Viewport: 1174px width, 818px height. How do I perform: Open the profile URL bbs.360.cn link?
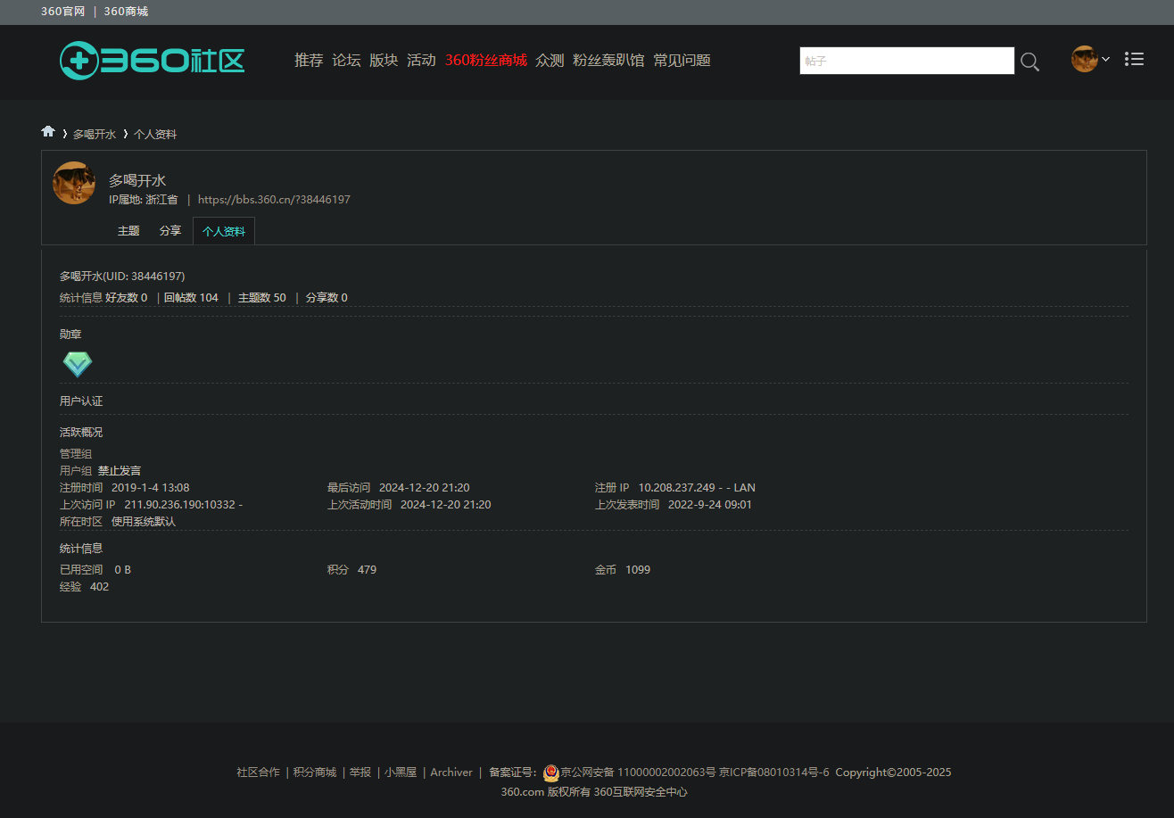click(x=274, y=200)
